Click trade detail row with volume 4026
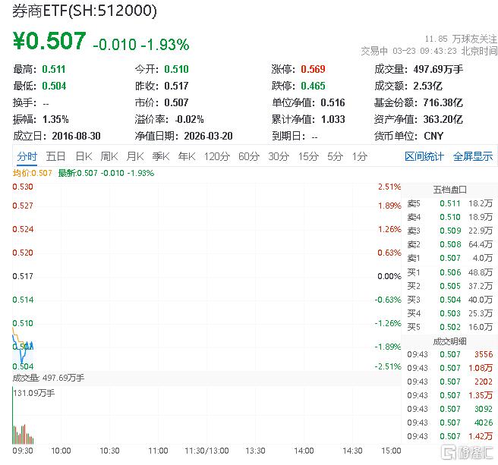Viewport: 498px width, 465px height. 449,423
